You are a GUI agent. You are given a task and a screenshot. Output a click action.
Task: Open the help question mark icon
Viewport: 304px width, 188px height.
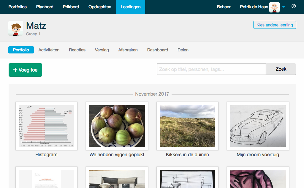(294, 7)
